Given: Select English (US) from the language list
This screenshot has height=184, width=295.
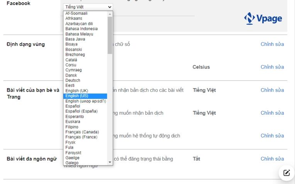Looking at the screenshot, I should [x=77, y=96].
